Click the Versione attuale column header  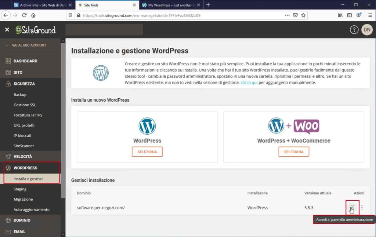[318, 193]
